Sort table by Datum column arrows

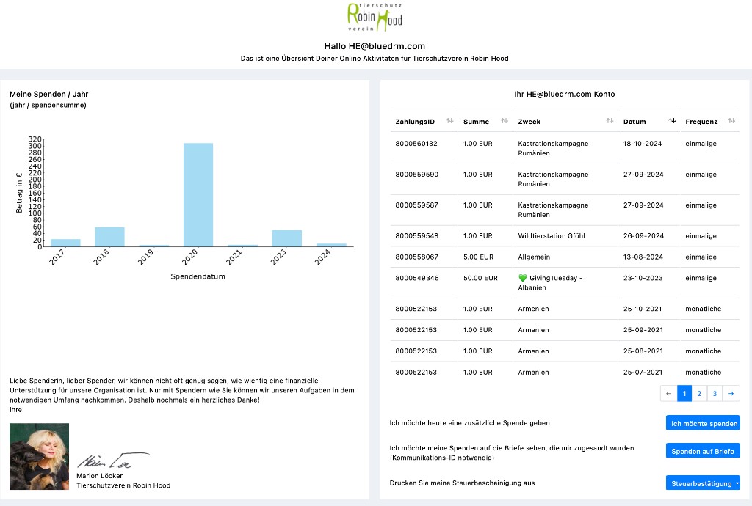click(x=673, y=121)
